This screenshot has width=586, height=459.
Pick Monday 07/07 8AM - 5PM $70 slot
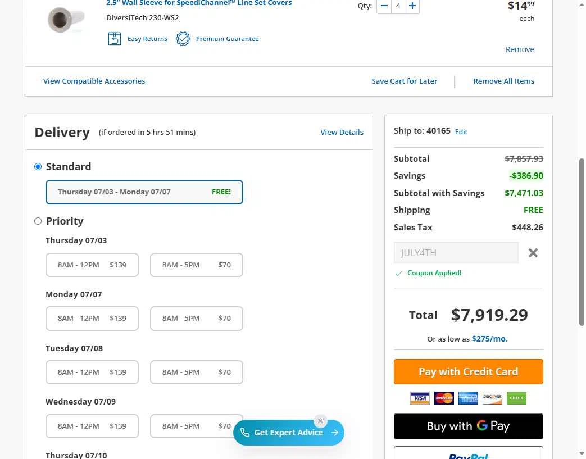[x=197, y=319]
